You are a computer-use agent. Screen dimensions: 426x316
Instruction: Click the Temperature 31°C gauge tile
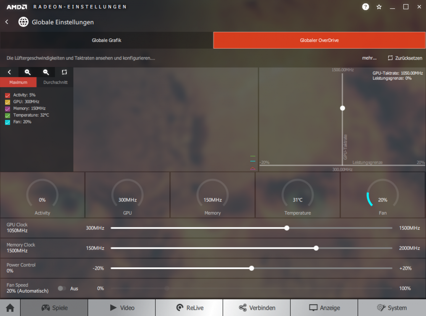coord(298,195)
